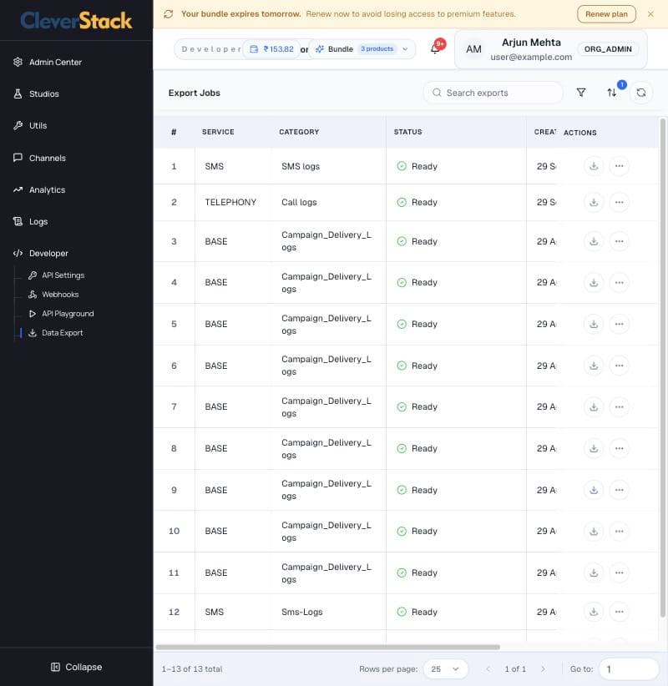Click the vertical table scrollbar
668x686 pixels.
tap(663, 367)
